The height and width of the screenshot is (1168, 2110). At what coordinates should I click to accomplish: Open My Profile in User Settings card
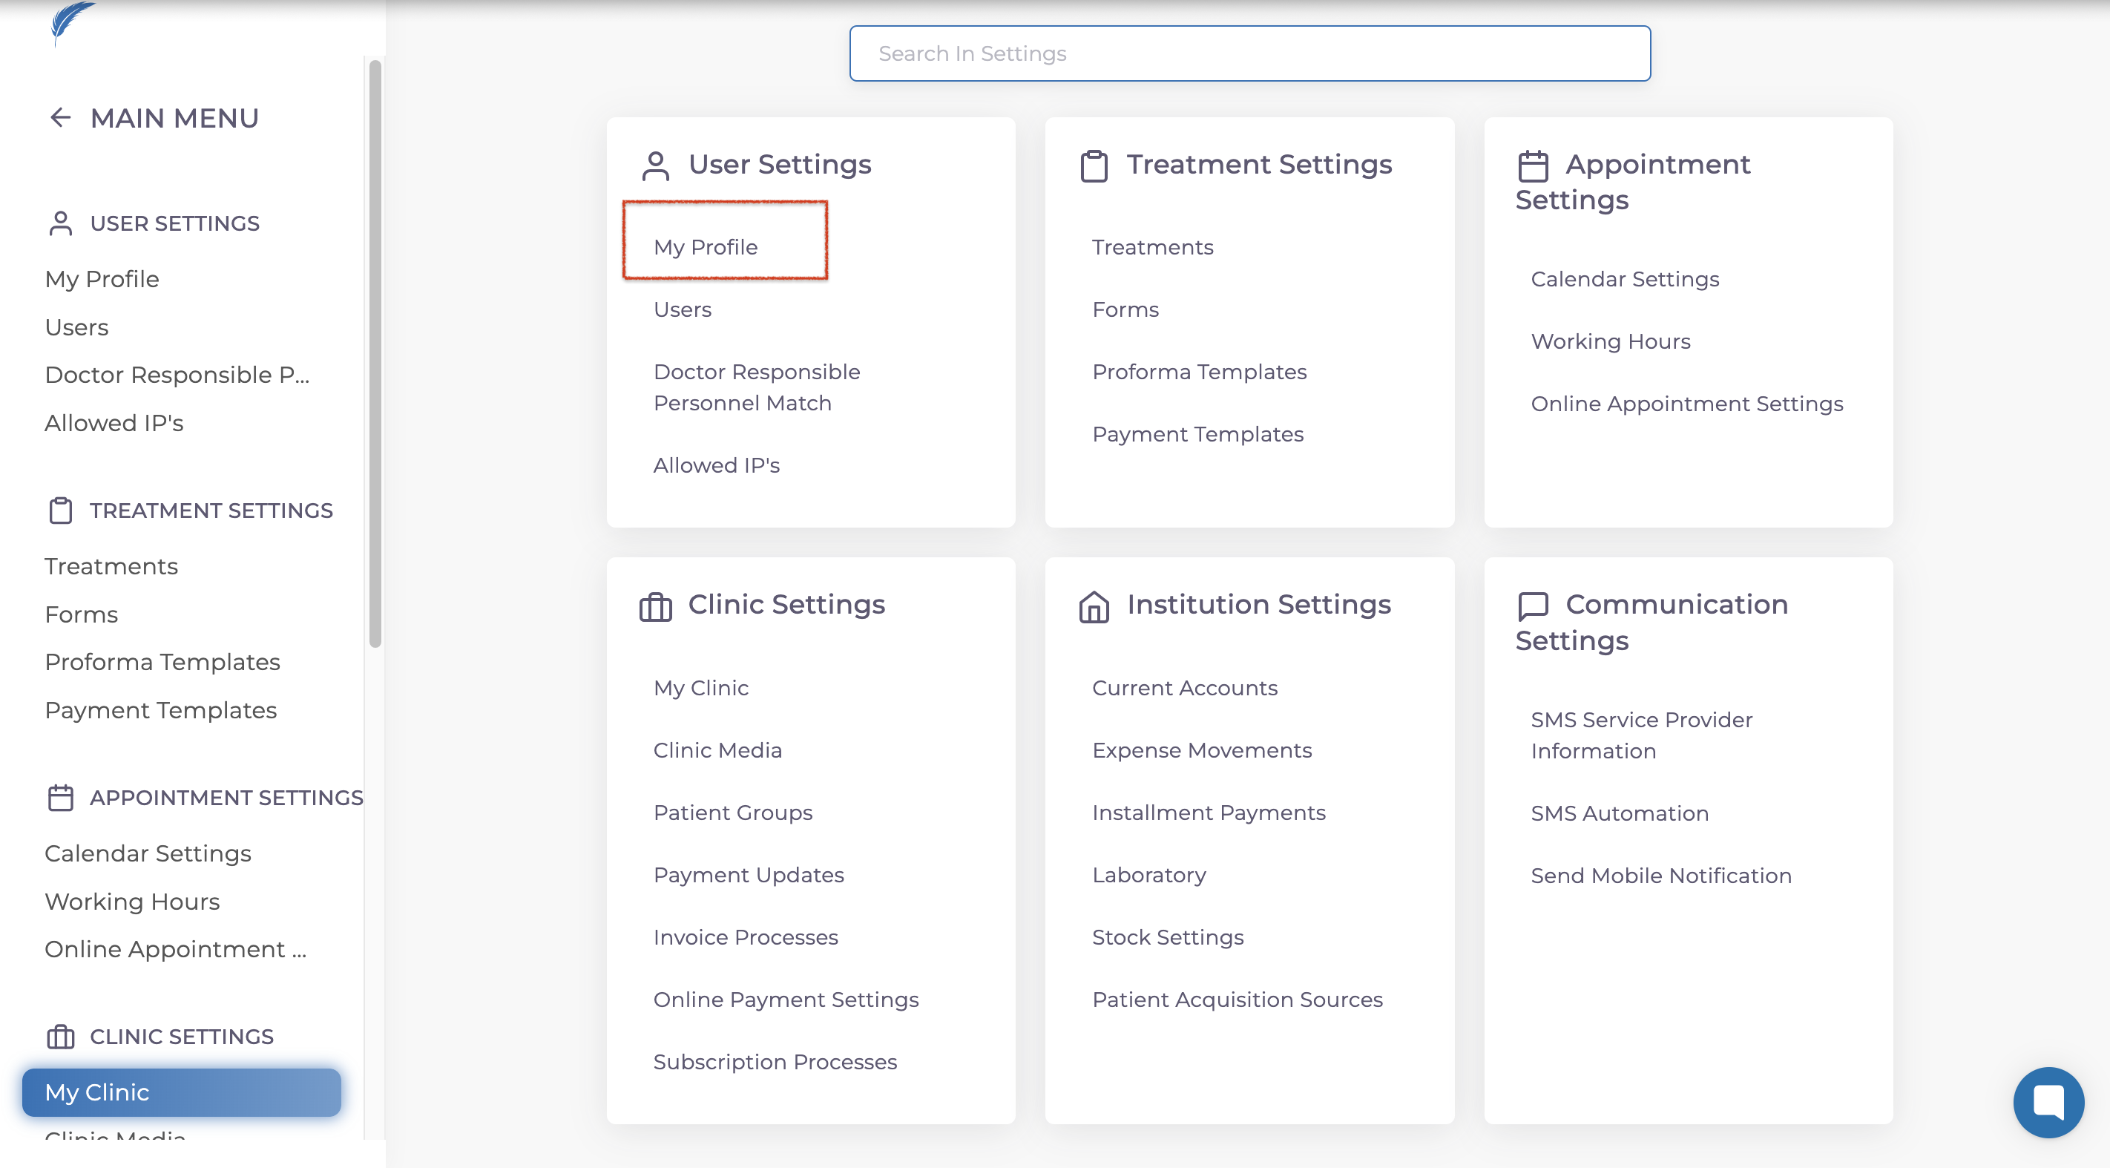pyautogui.click(x=706, y=246)
